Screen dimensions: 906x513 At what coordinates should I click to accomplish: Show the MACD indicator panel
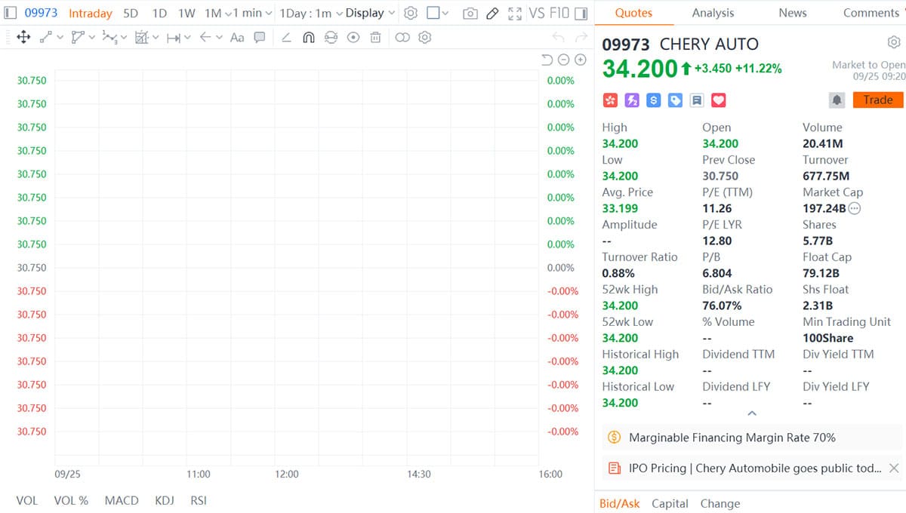tap(121, 500)
